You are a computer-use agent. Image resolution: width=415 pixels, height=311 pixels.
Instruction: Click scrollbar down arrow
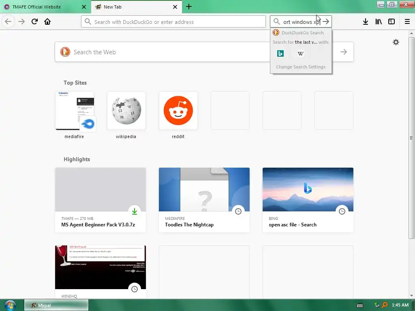tap(411, 296)
